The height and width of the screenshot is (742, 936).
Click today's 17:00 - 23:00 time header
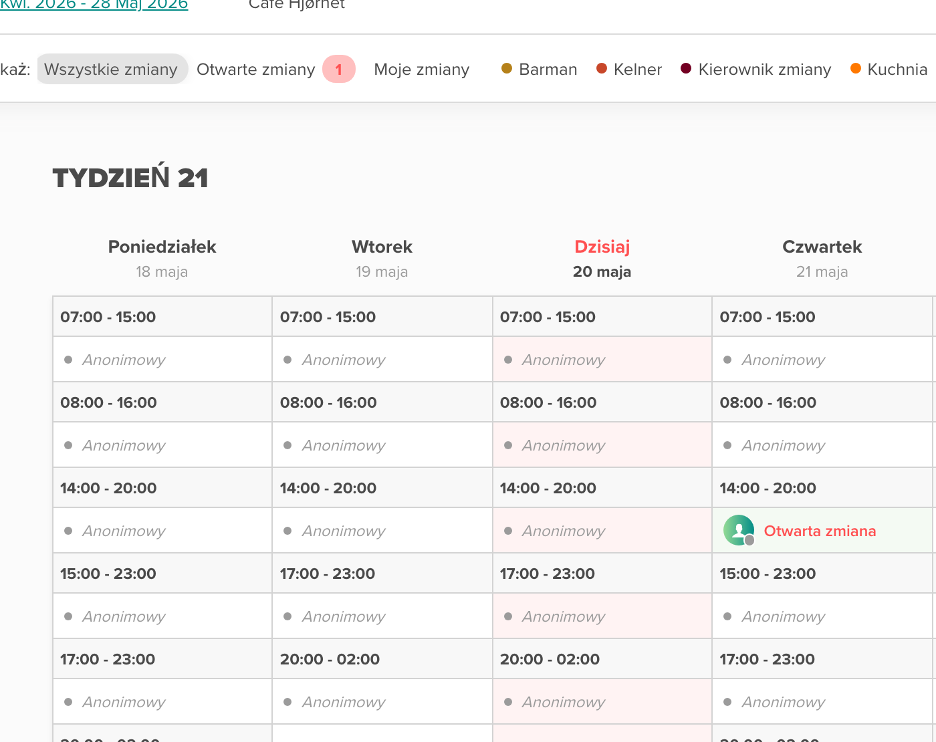pyautogui.click(x=602, y=574)
